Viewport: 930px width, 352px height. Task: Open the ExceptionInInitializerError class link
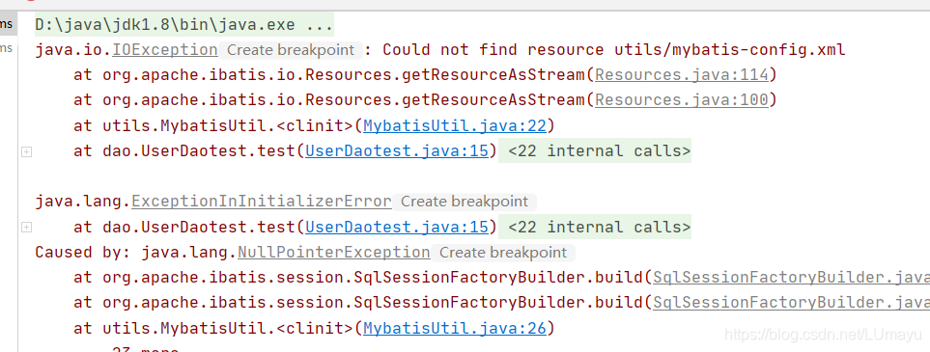pos(262,202)
